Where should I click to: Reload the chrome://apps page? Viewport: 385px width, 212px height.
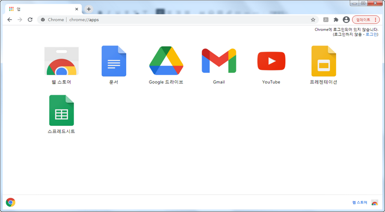coord(30,20)
